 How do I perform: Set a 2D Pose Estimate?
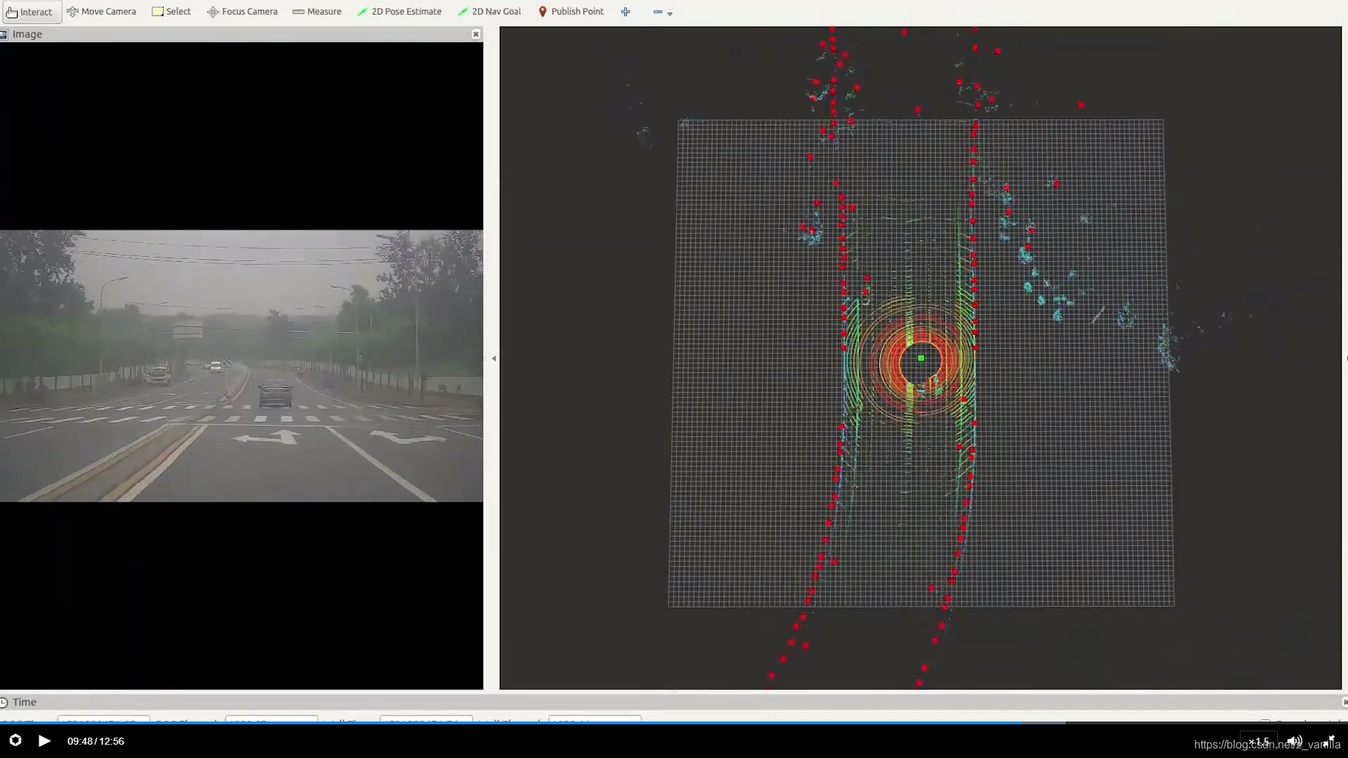399,12
